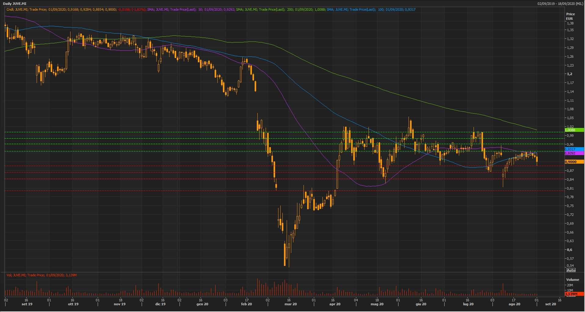Click the Volume axis header label
Screen dimensions: 585x312
[572, 280]
